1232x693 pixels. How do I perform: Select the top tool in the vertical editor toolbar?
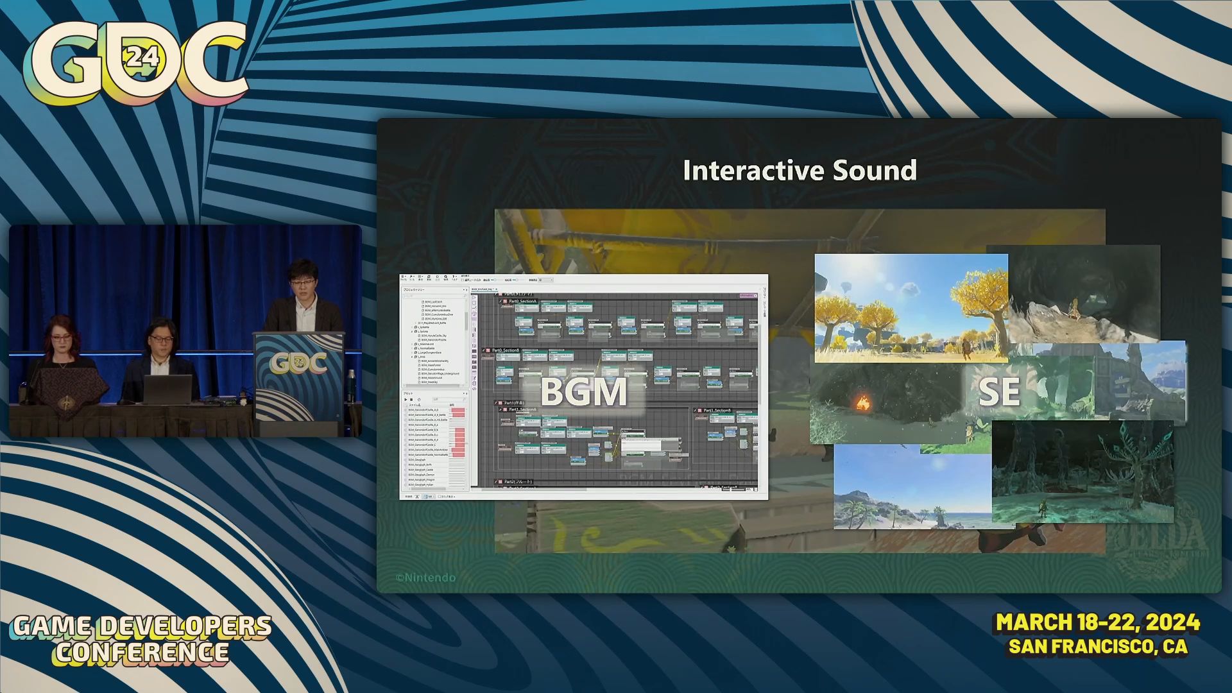click(474, 297)
